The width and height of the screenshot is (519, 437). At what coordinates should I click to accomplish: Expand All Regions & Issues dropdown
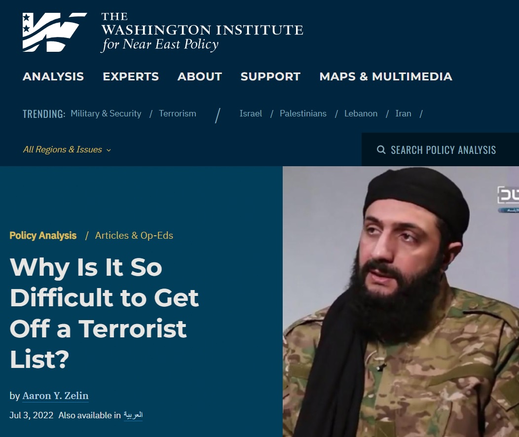(x=67, y=149)
